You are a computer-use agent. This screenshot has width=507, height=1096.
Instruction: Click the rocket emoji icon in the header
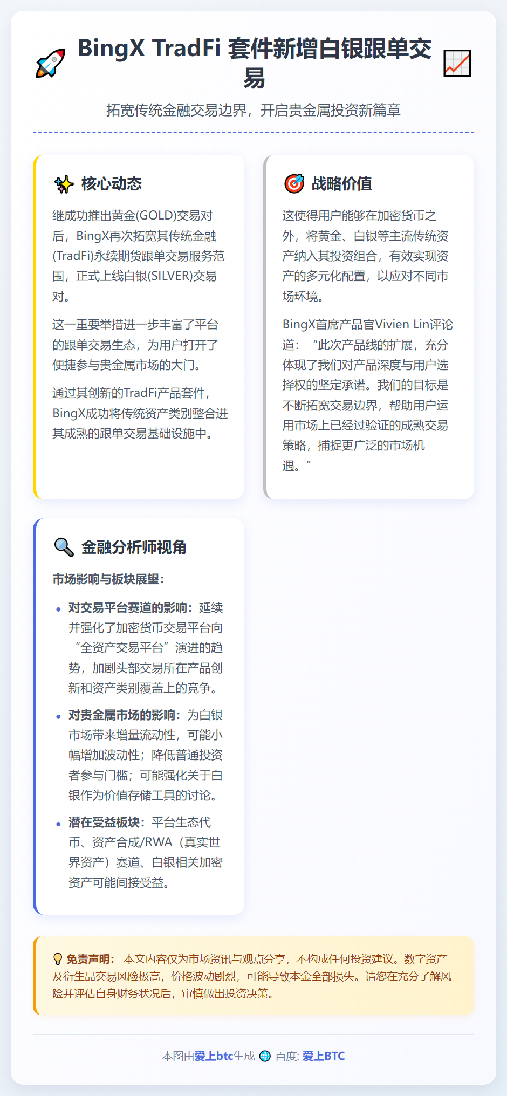coord(51,63)
